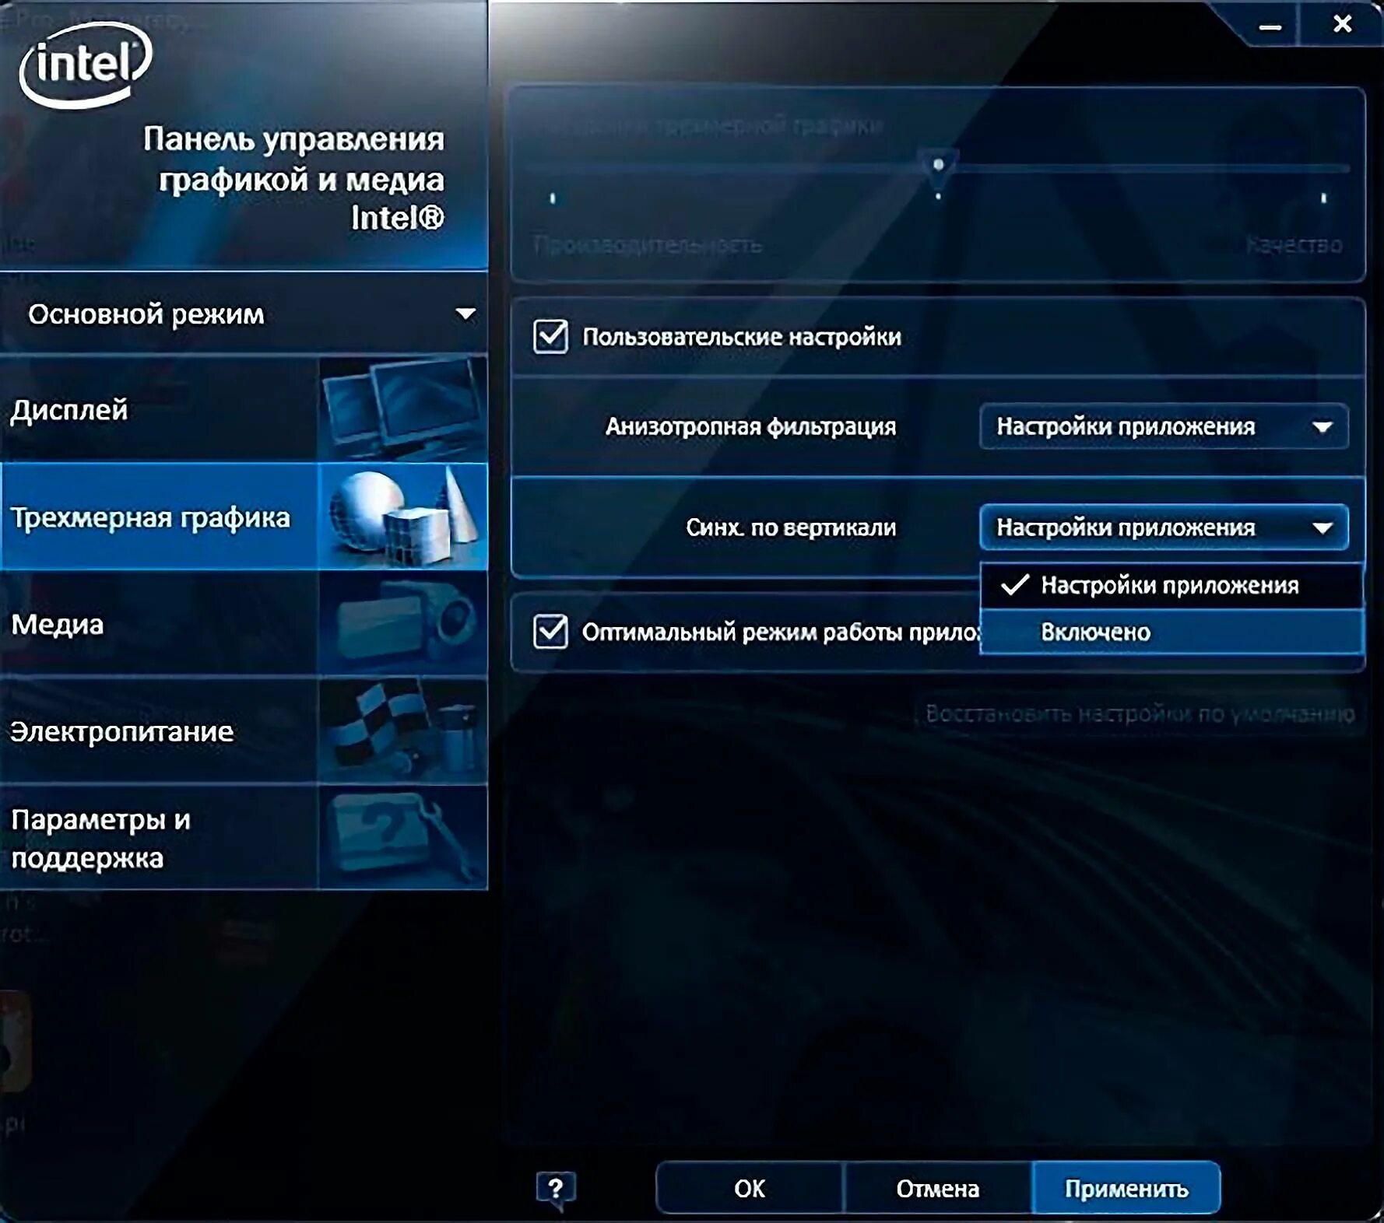Toggle the Пользовательские настройки checkbox
This screenshot has height=1223, width=1384.
point(550,337)
